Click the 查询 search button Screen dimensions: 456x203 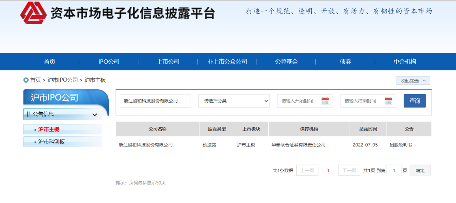pos(415,101)
